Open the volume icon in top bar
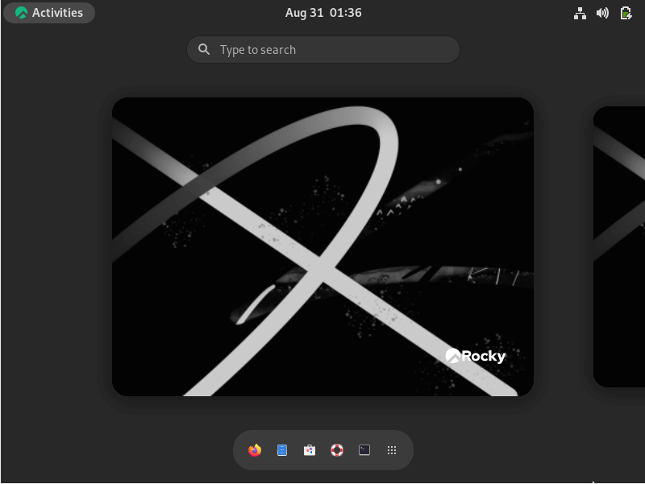 [602, 13]
